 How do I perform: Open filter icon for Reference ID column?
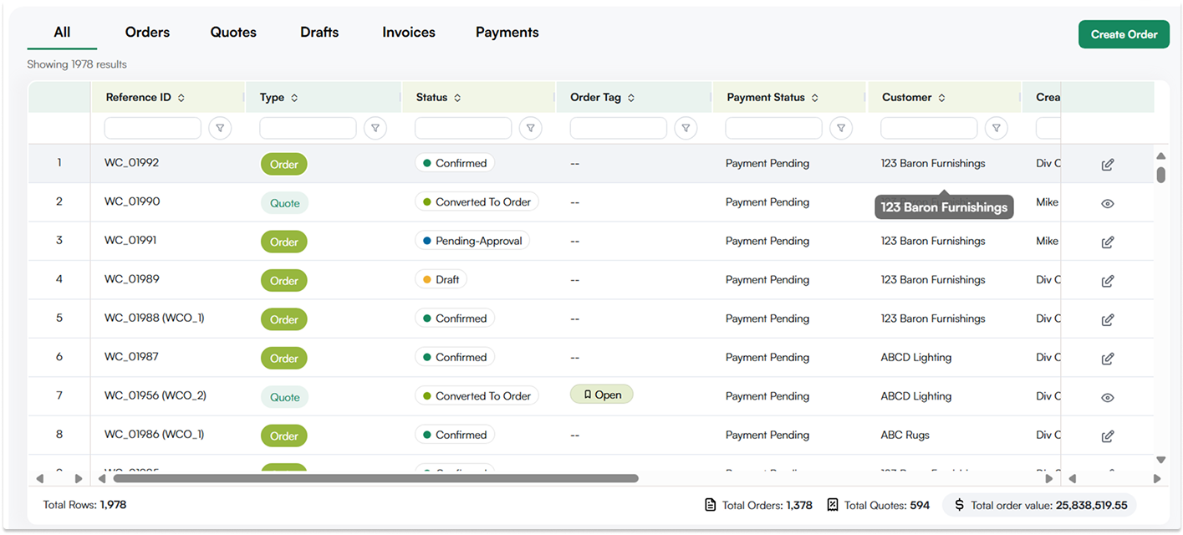[220, 128]
